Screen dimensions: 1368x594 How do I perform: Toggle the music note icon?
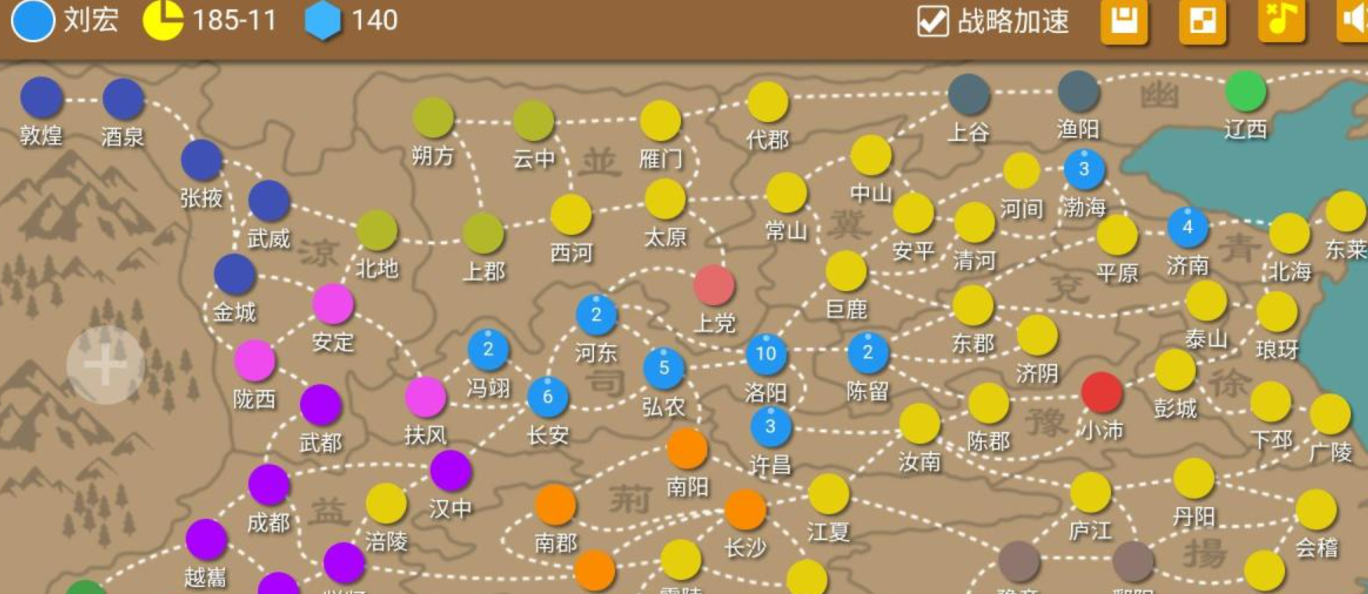coord(1282,20)
